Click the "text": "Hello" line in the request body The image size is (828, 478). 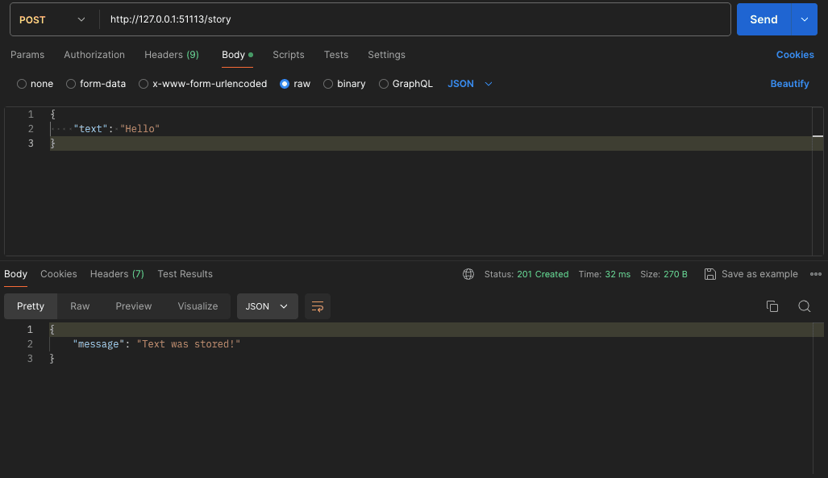point(117,129)
